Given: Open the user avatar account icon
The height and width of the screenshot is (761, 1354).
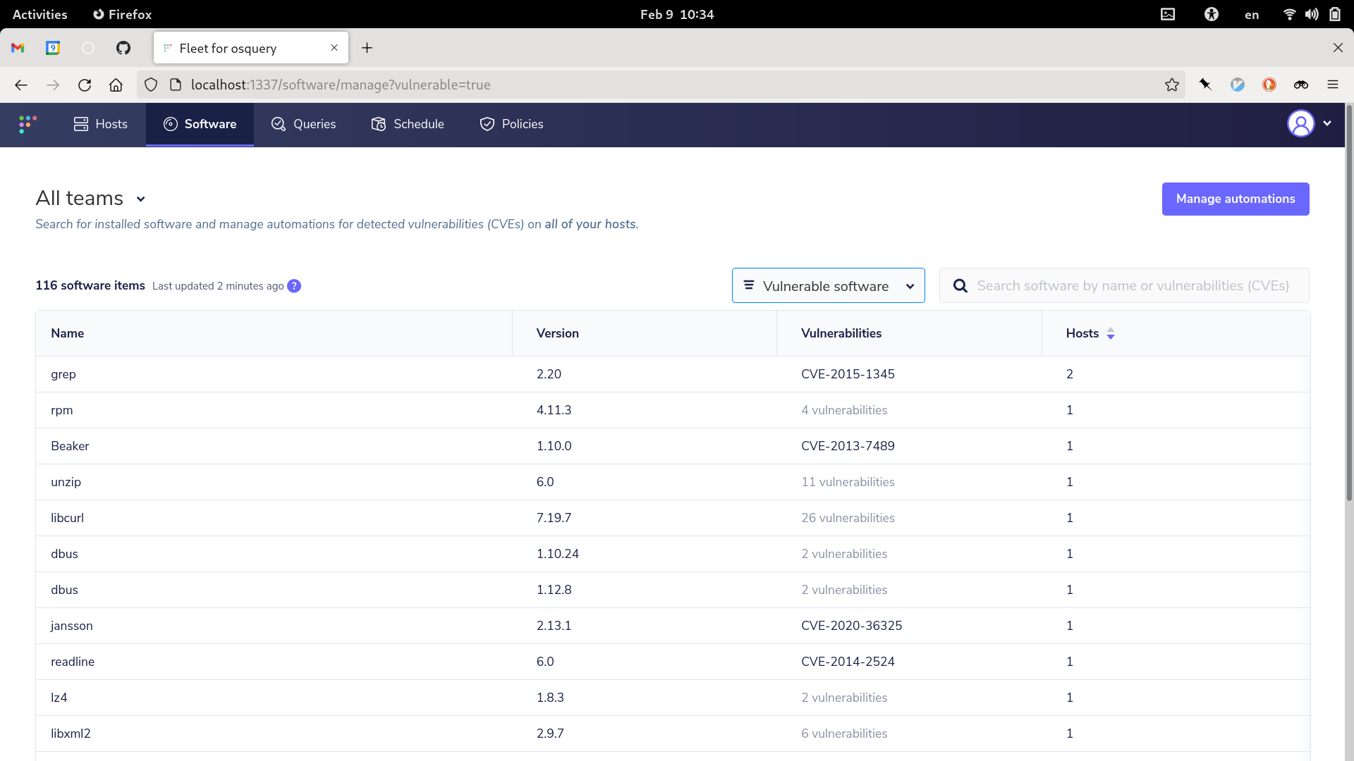Looking at the screenshot, I should [1301, 123].
